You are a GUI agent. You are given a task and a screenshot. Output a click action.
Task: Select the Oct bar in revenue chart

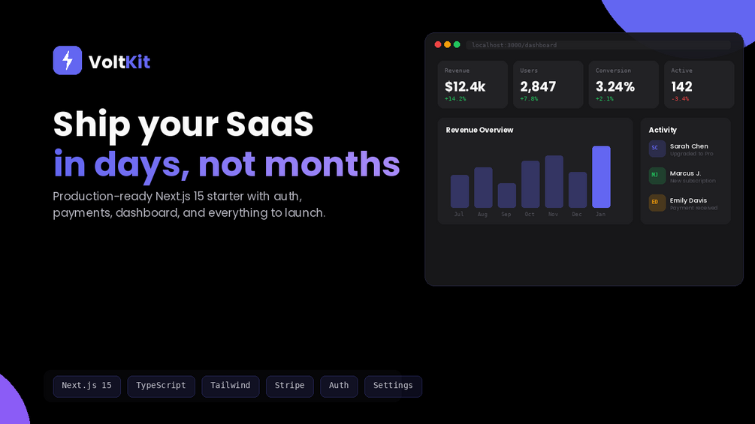pyautogui.click(x=530, y=184)
